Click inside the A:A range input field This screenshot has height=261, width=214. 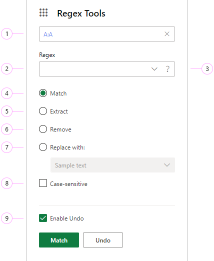point(107,34)
